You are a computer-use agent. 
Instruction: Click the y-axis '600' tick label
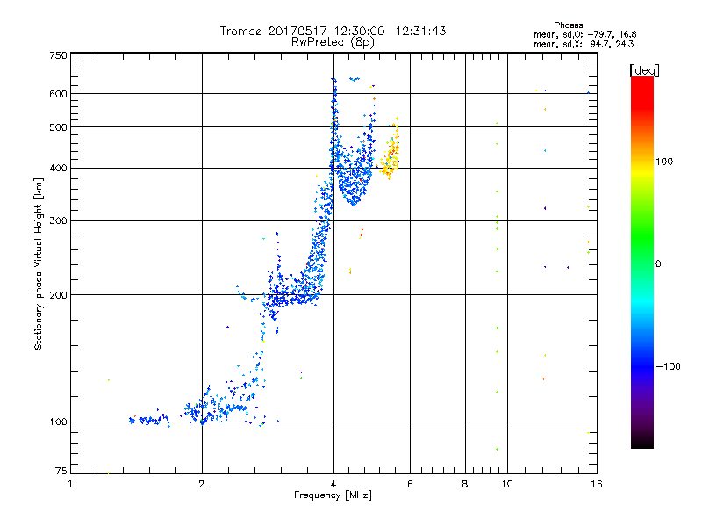(x=58, y=94)
